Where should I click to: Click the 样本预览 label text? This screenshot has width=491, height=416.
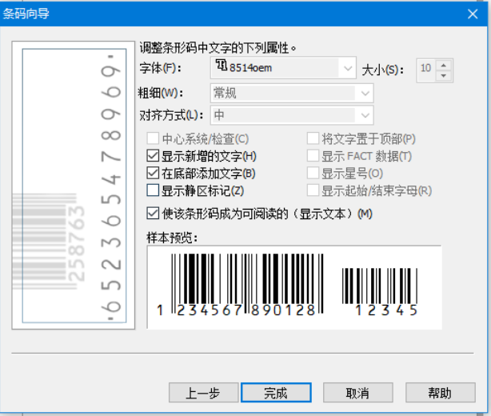(x=172, y=238)
